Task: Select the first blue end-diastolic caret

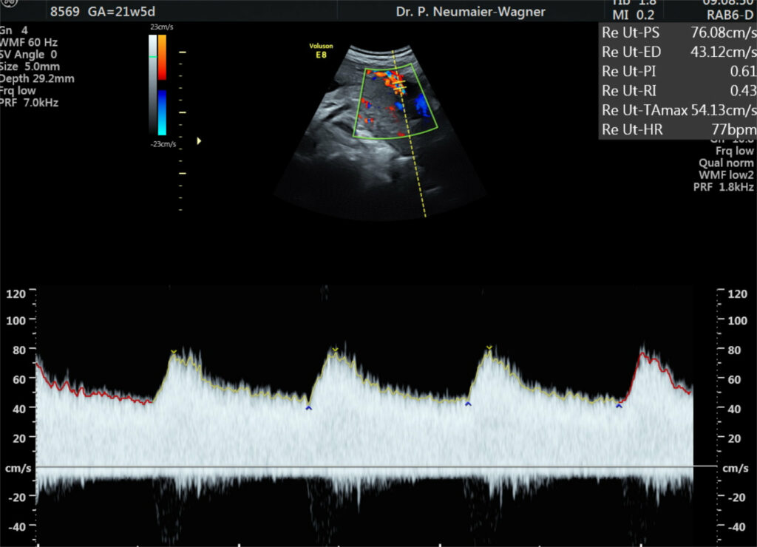Action: click(x=309, y=409)
